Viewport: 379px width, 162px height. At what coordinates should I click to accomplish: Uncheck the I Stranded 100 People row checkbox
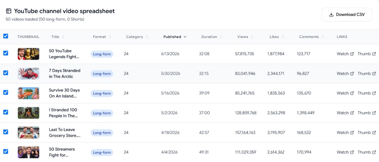[6, 112]
